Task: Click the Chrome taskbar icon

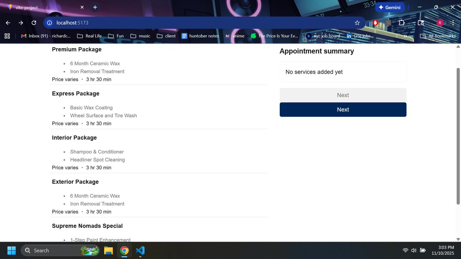Action: (x=124, y=251)
